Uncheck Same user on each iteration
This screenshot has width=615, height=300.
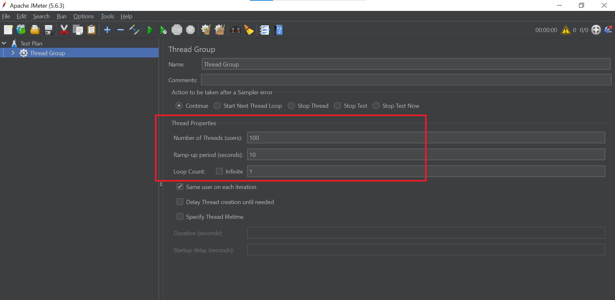click(180, 187)
